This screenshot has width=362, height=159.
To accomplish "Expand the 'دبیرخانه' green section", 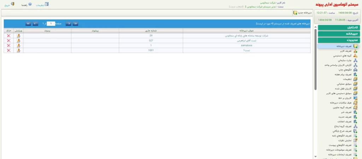I will (x=339, y=34).
